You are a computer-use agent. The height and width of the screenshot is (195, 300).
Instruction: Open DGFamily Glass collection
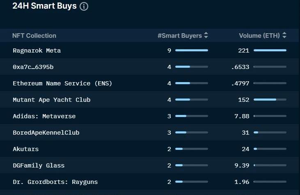pyautogui.click(x=39, y=165)
